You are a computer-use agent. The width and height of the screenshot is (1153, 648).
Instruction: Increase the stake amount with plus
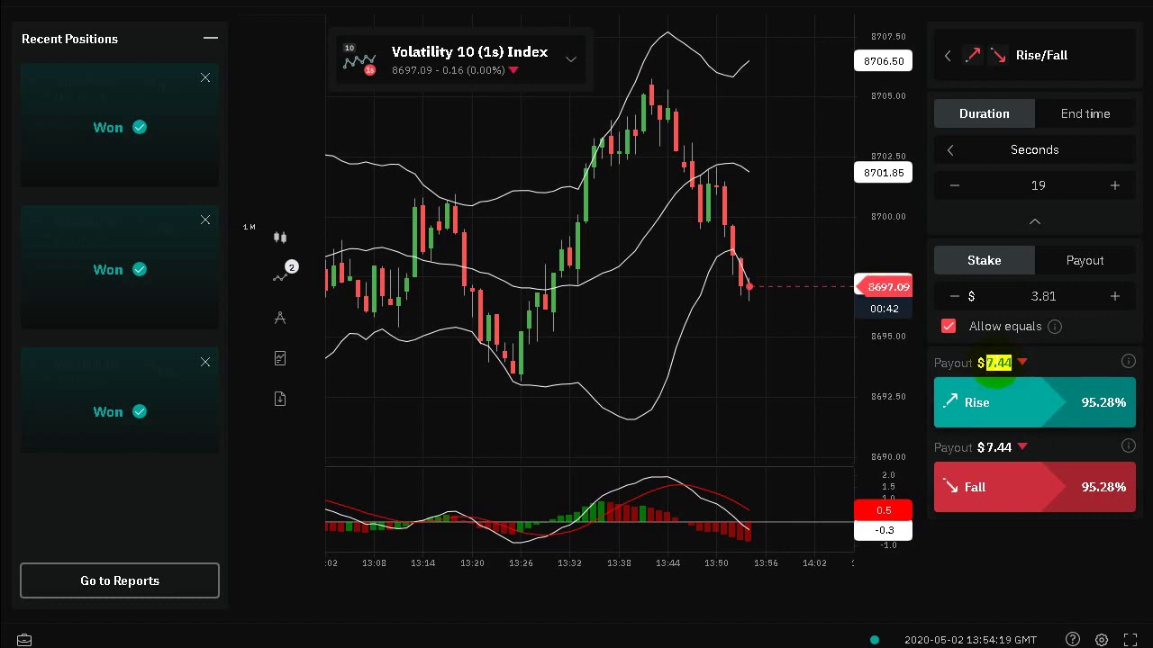pyautogui.click(x=1114, y=296)
